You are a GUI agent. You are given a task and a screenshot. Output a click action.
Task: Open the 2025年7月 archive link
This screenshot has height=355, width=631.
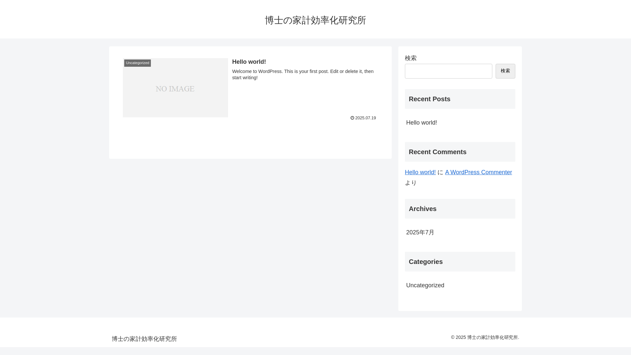pos(420,232)
